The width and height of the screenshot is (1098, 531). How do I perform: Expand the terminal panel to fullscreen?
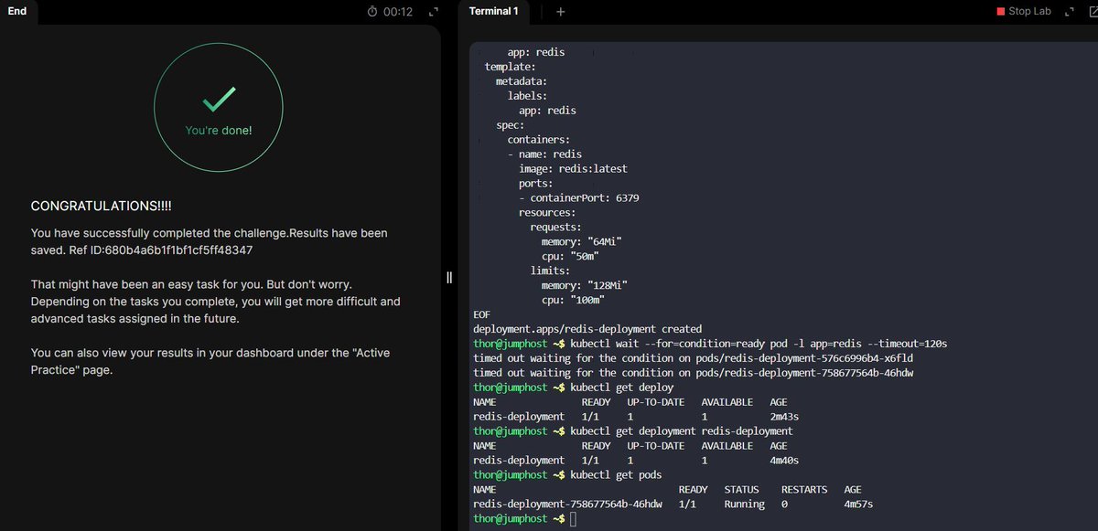pyautogui.click(x=1069, y=12)
